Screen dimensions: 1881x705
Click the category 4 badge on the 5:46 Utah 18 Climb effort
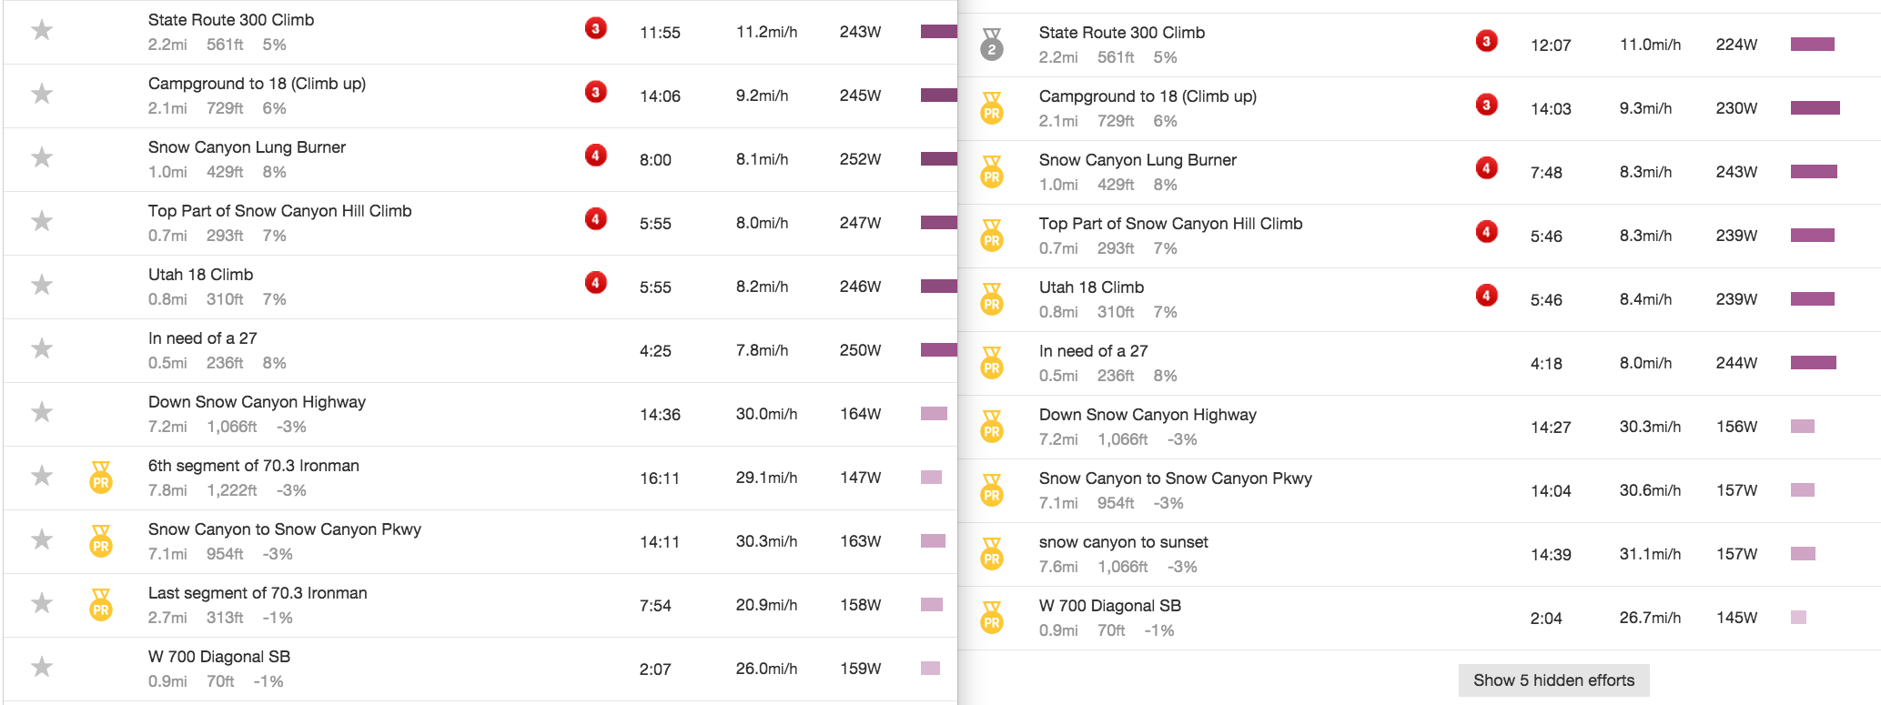1486,296
